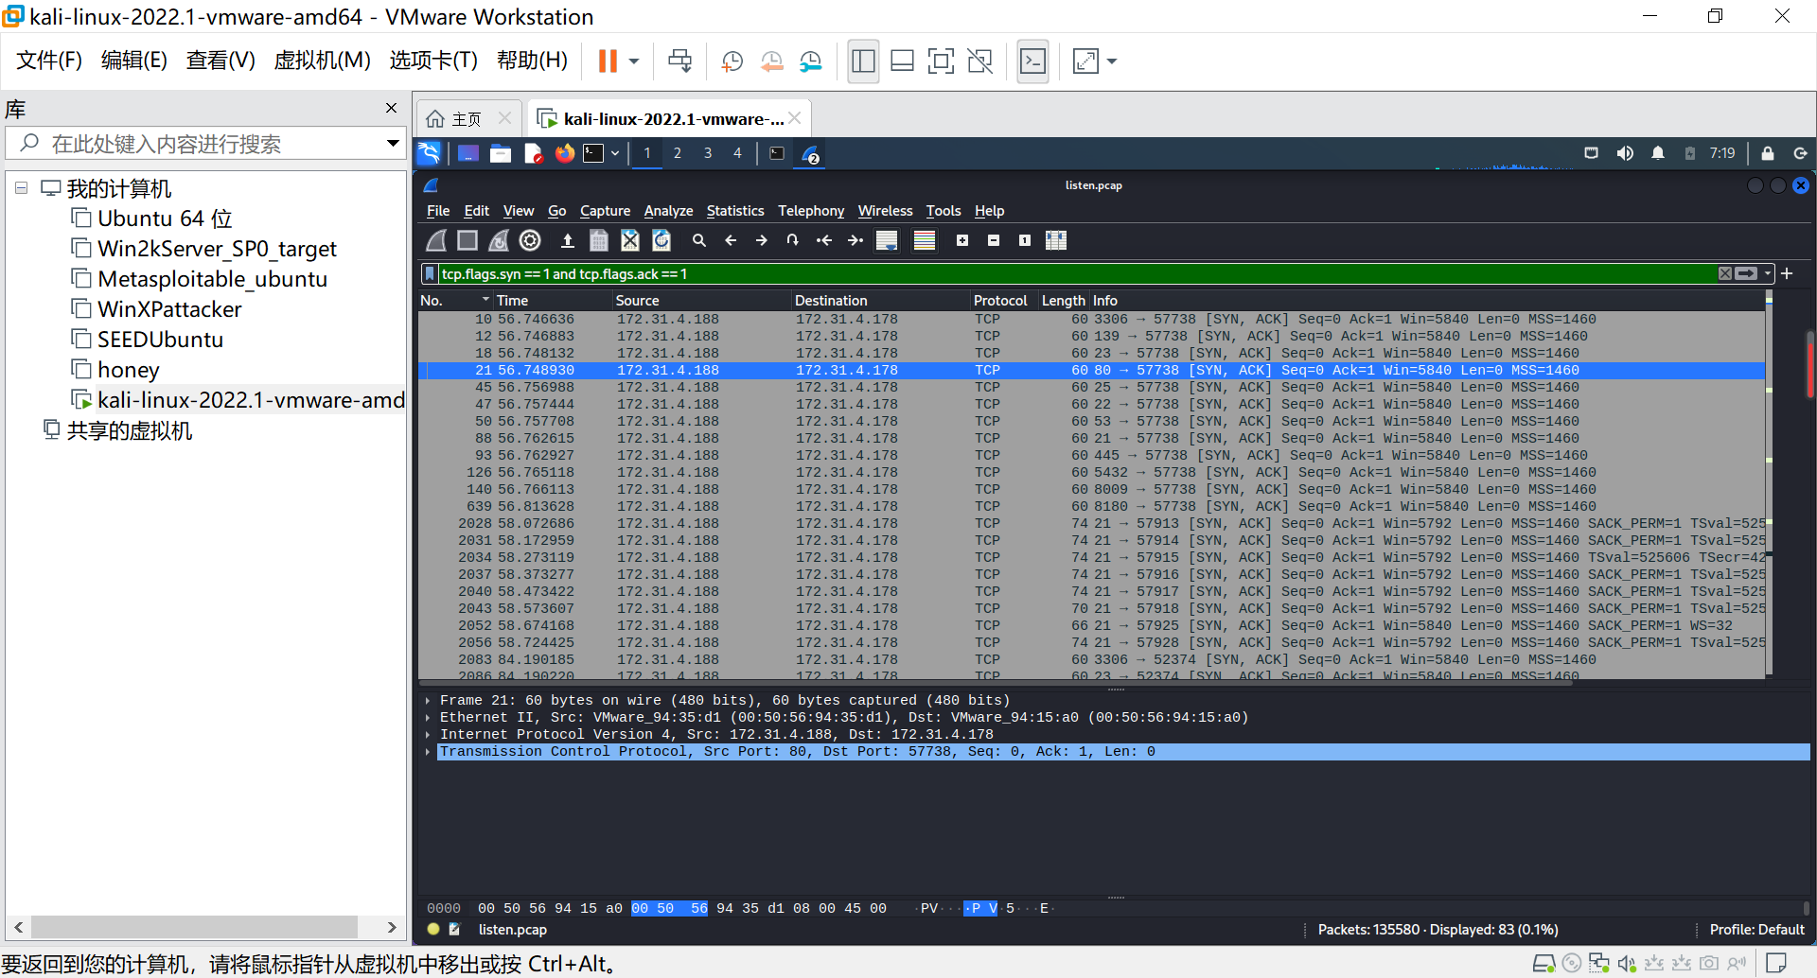Open the Telephony menu
This screenshot has width=1817, height=978.
(x=811, y=211)
